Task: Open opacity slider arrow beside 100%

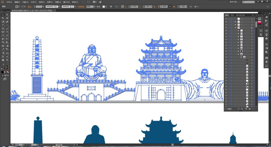Action: click(x=95, y=7)
